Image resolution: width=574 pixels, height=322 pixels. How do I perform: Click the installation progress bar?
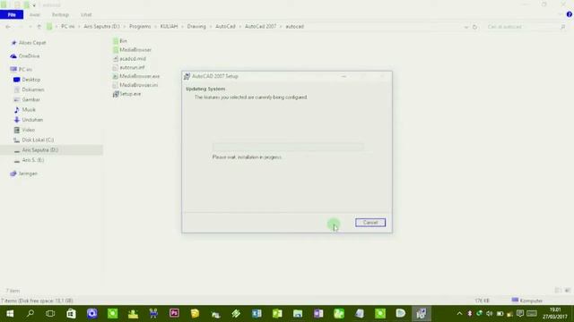pos(288,147)
